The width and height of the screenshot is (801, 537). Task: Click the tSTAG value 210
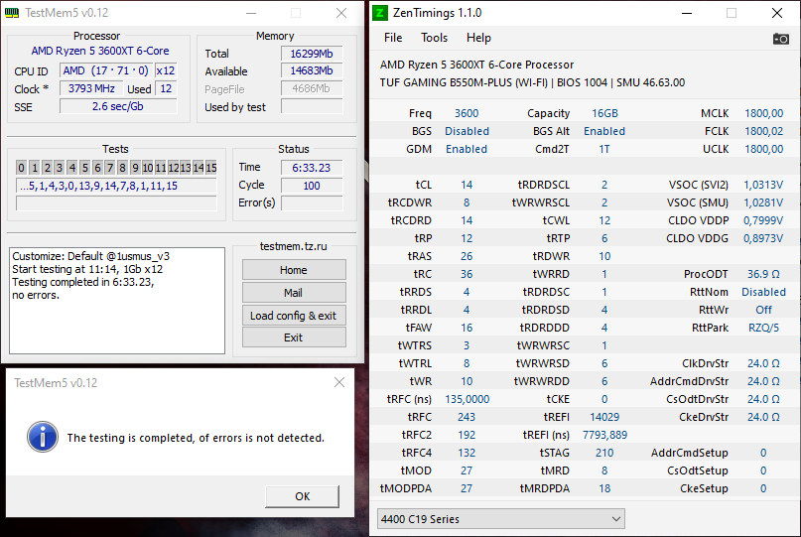(x=604, y=453)
